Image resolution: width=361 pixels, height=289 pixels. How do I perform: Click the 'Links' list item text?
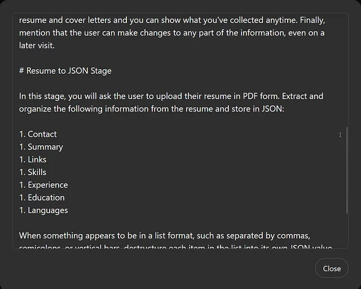coord(37,159)
